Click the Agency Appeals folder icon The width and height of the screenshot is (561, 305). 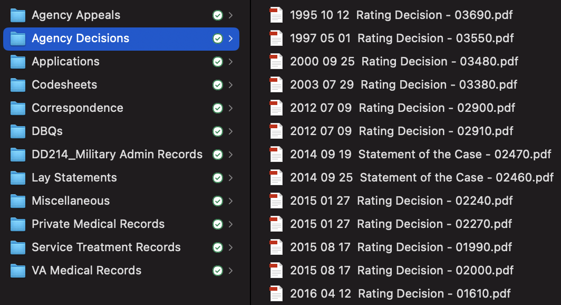[18, 15]
